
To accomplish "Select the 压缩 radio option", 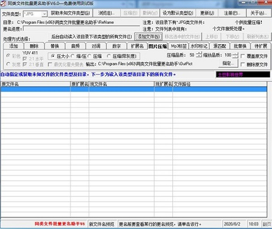I will 89,56.
